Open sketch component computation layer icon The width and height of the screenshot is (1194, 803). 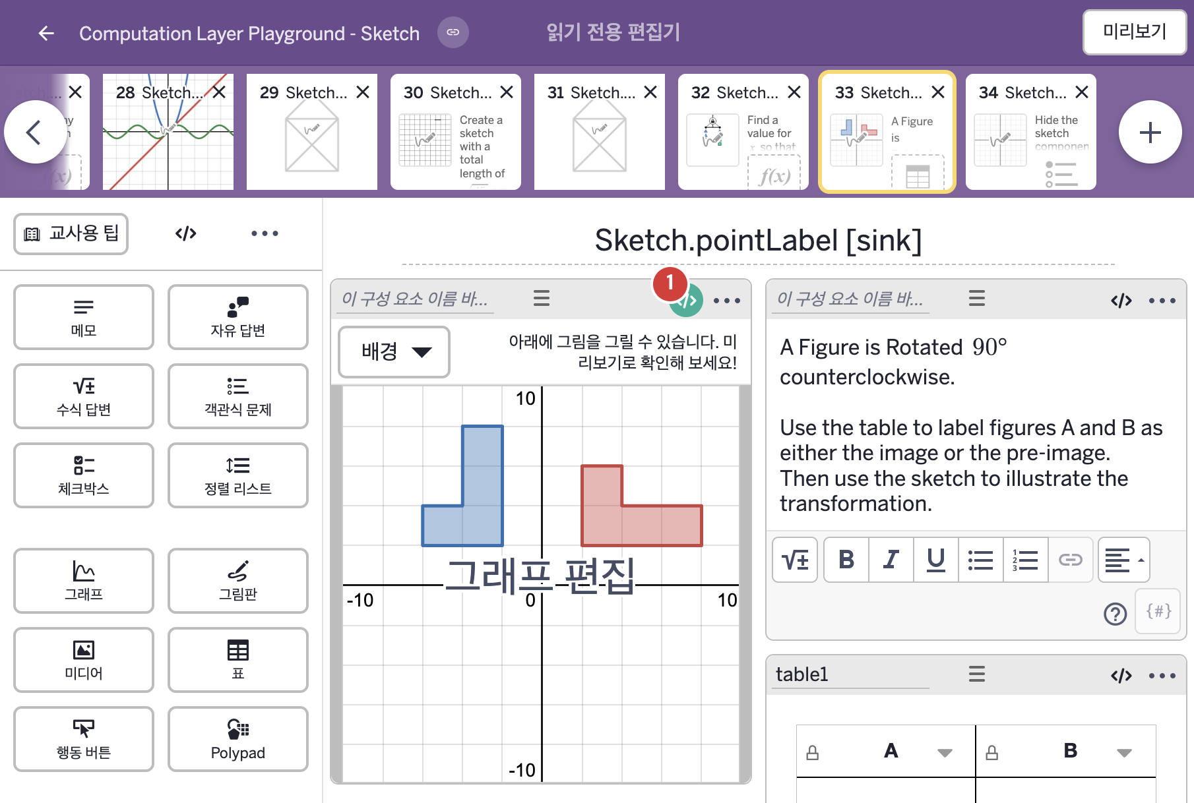(x=686, y=301)
